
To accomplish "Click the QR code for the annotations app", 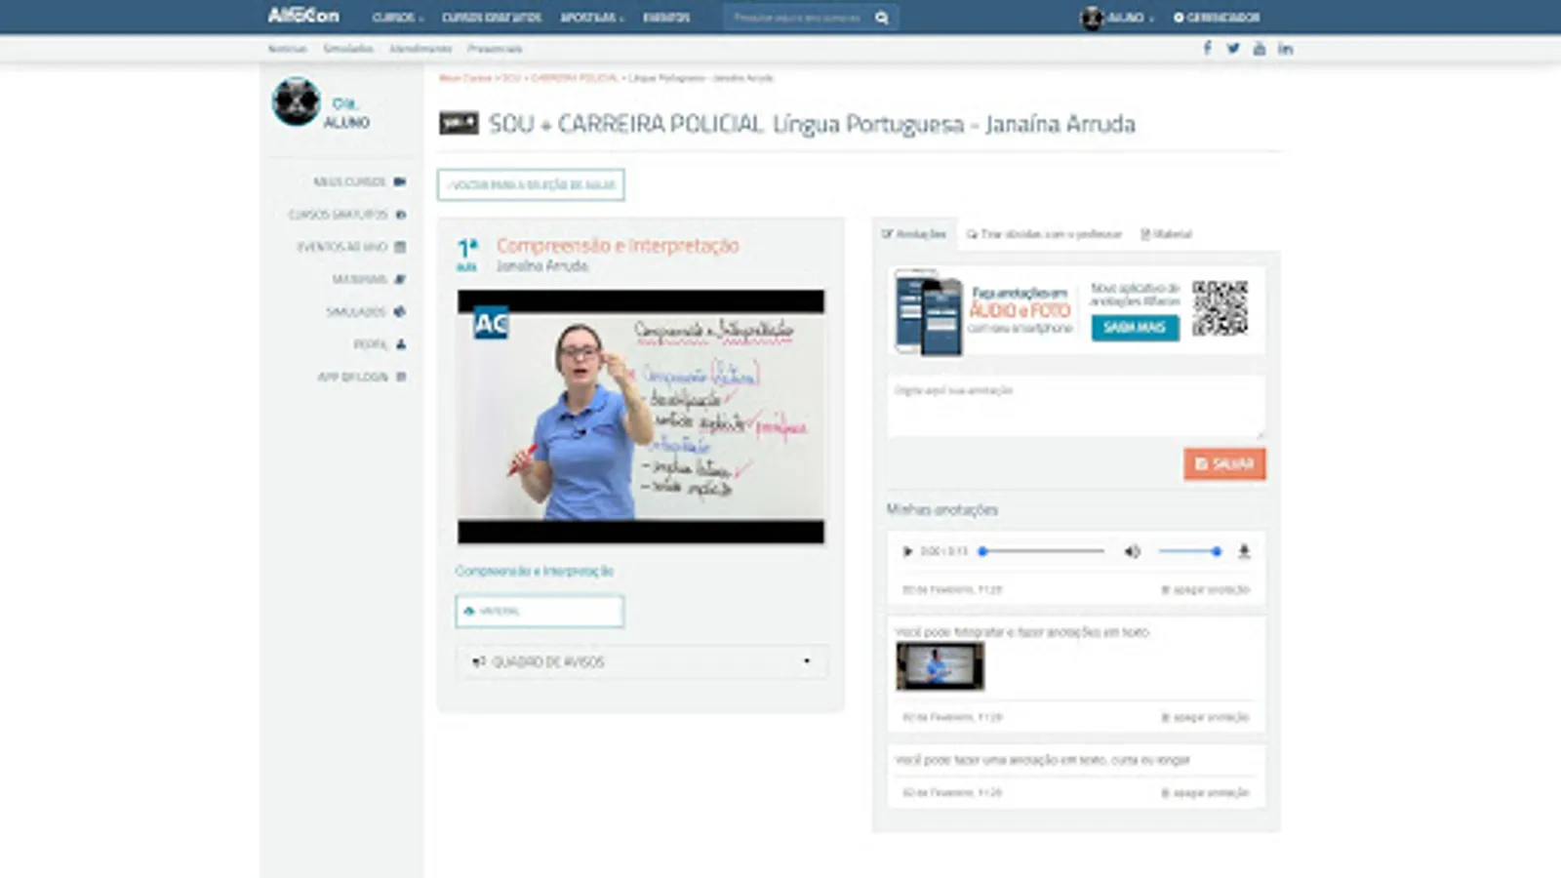I will 1220,308.
